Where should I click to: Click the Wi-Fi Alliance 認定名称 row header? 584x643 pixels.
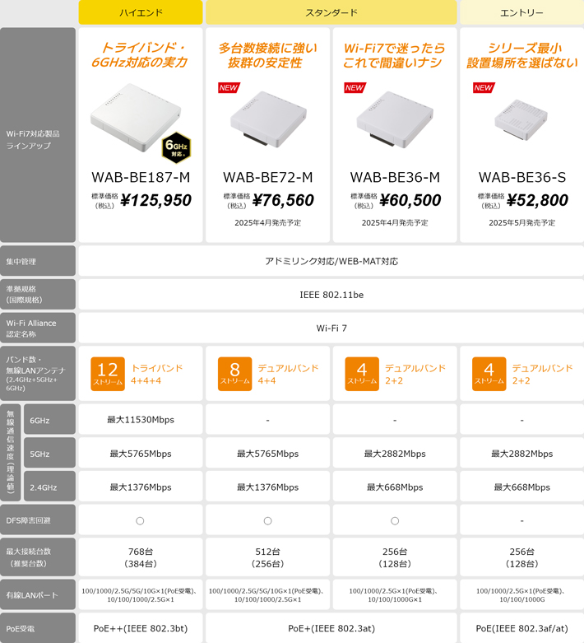[38, 328]
